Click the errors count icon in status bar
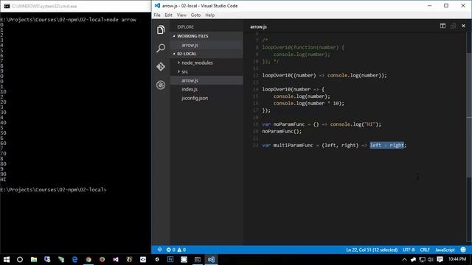Screen dimensions: 472x265 [170, 250]
